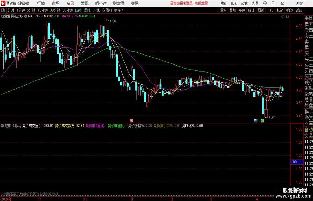Open the mobile phone icon
Screen dimensions: 313x201
tap(273, 3)
